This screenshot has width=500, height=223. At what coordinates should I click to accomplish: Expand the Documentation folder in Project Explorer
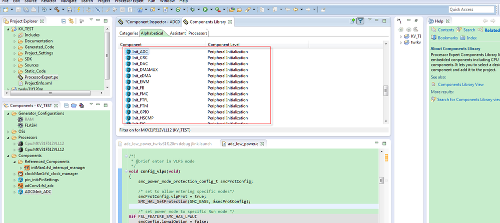pos(15,41)
